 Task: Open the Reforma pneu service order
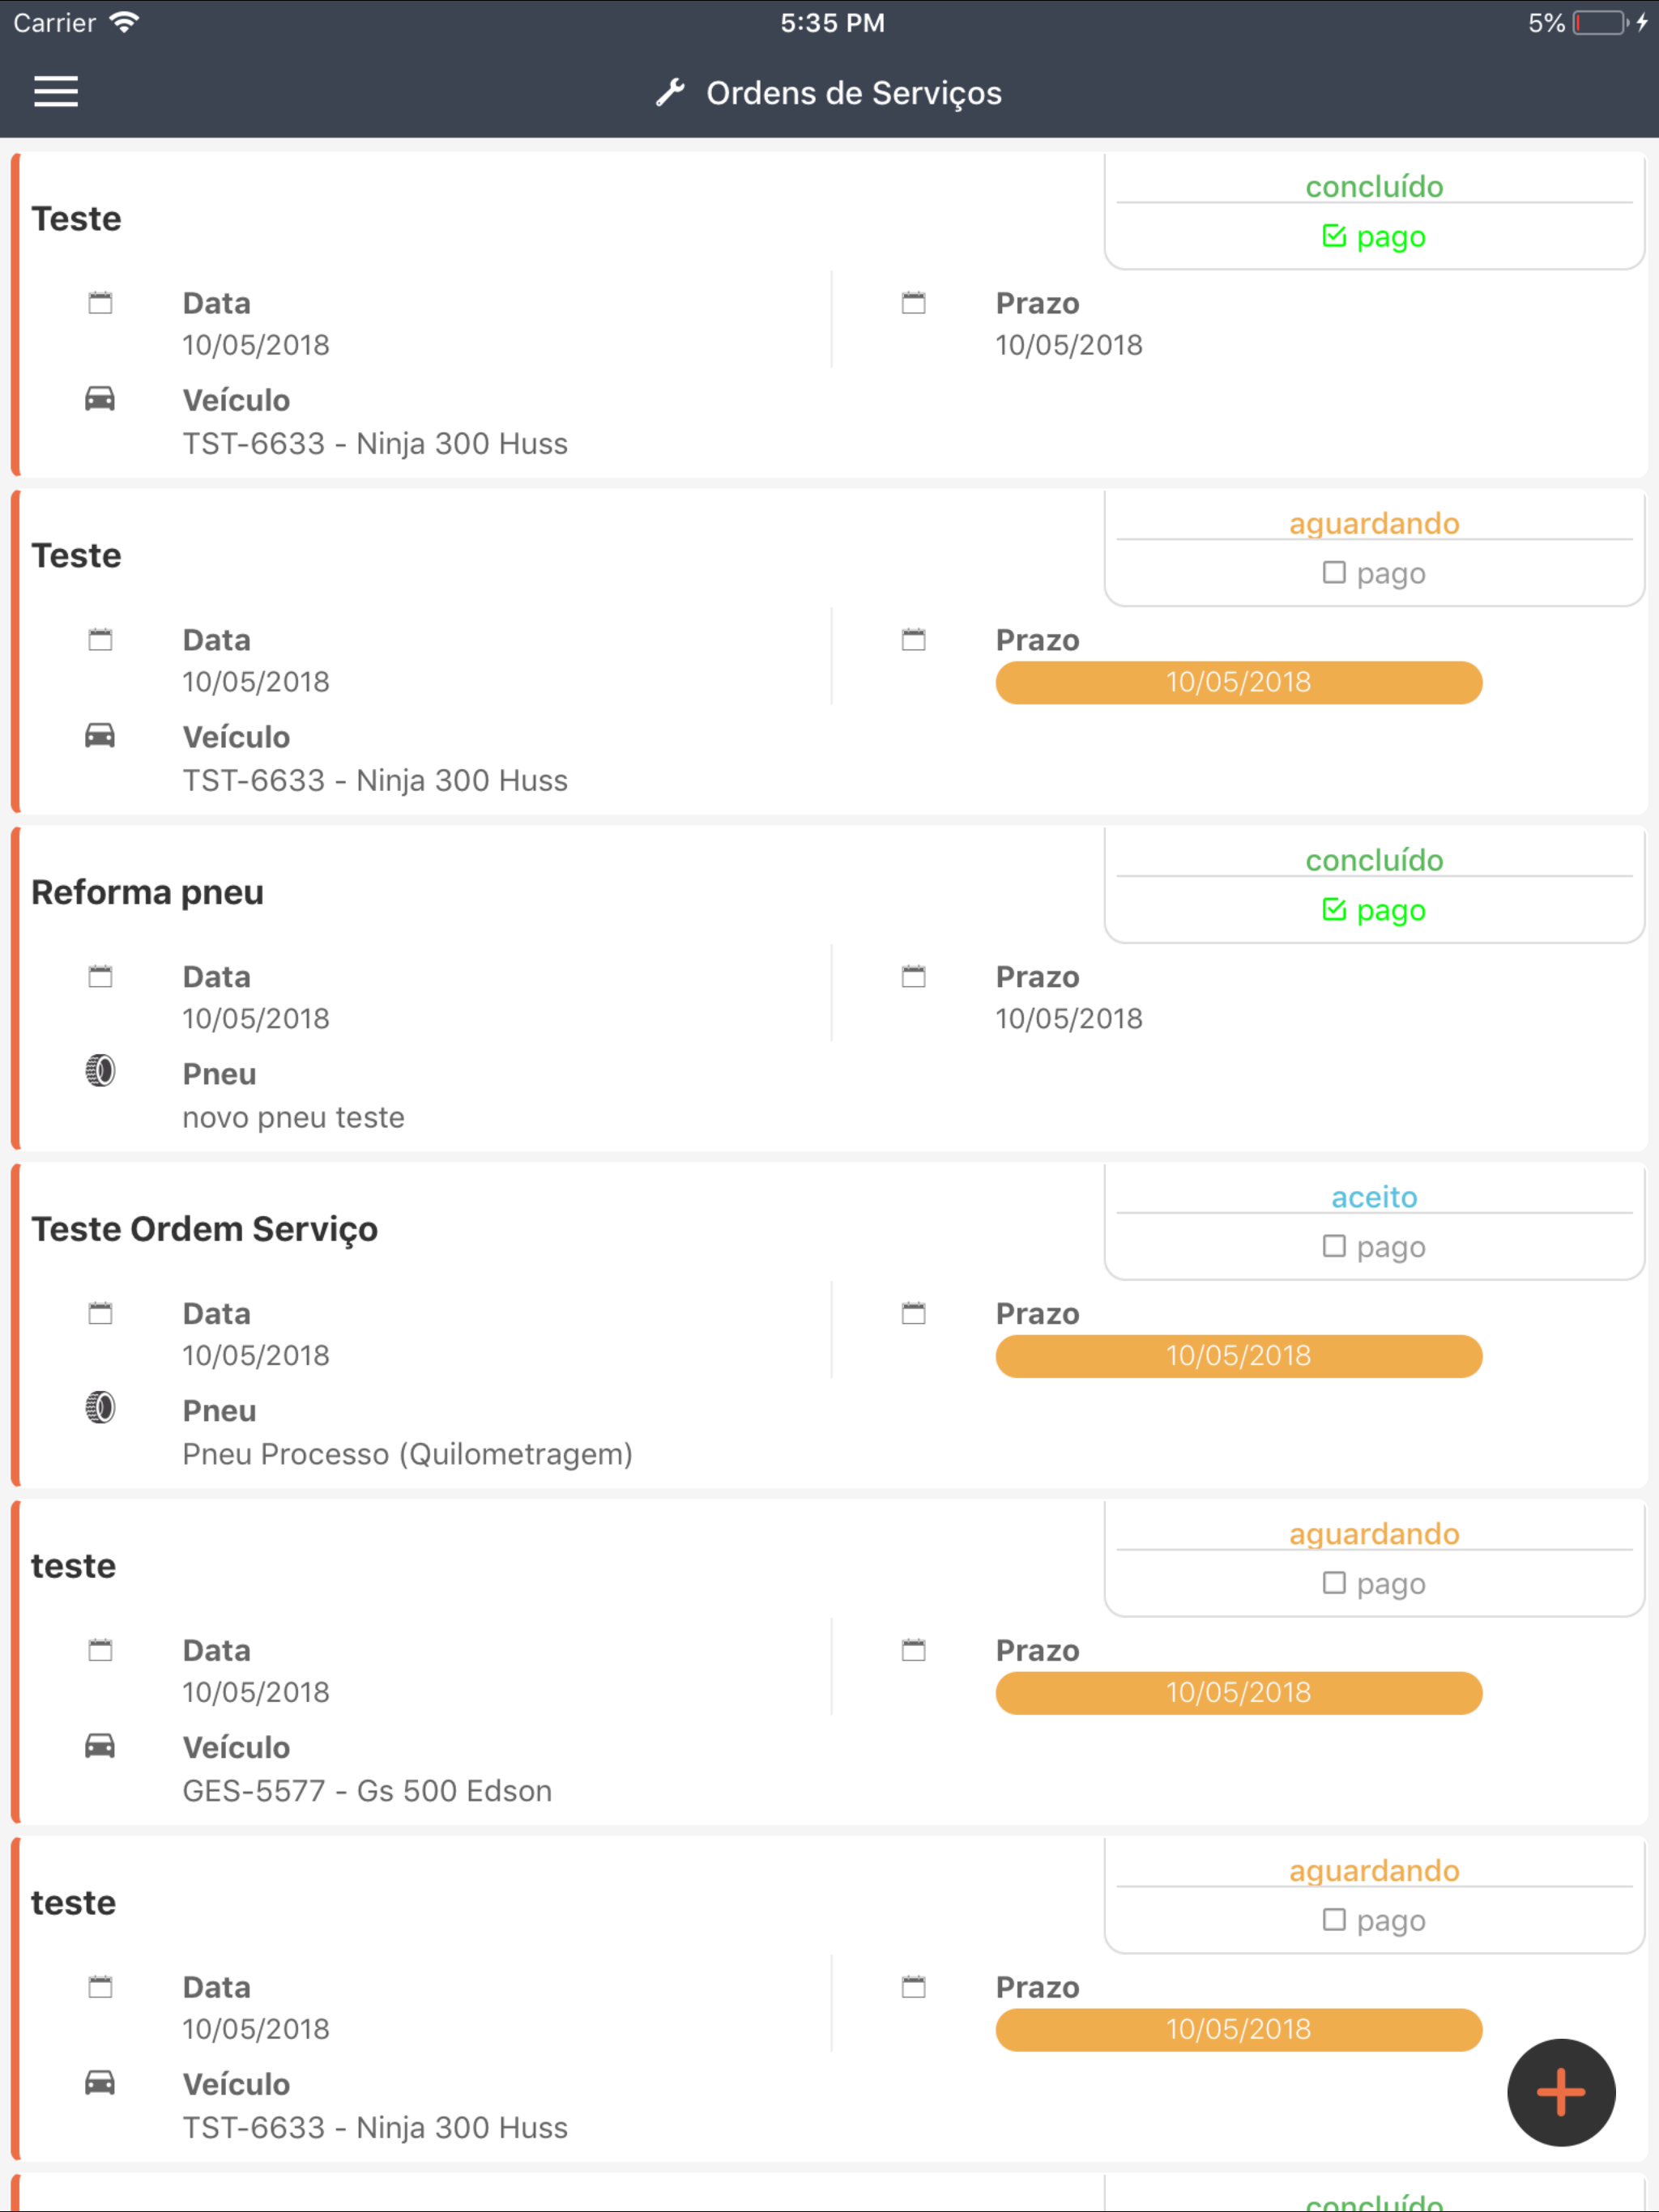(148, 892)
